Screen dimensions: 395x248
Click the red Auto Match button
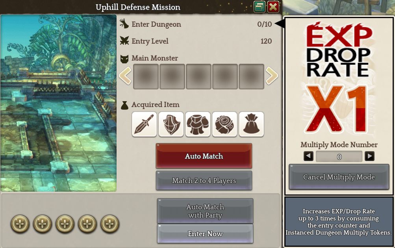tap(204, 156)
